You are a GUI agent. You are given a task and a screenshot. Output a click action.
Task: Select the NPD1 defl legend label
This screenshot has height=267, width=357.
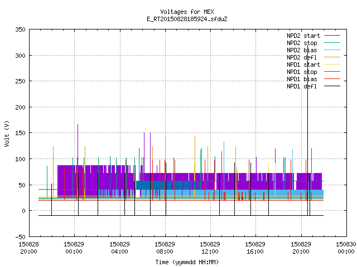point(302,87)
